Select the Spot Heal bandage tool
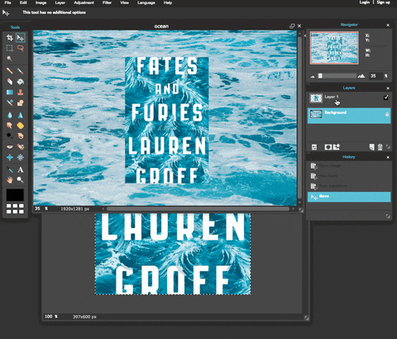 pyautogui.click(x=21, y=146)
